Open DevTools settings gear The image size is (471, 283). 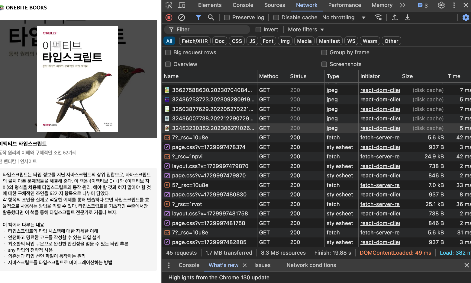click(441, 5)
